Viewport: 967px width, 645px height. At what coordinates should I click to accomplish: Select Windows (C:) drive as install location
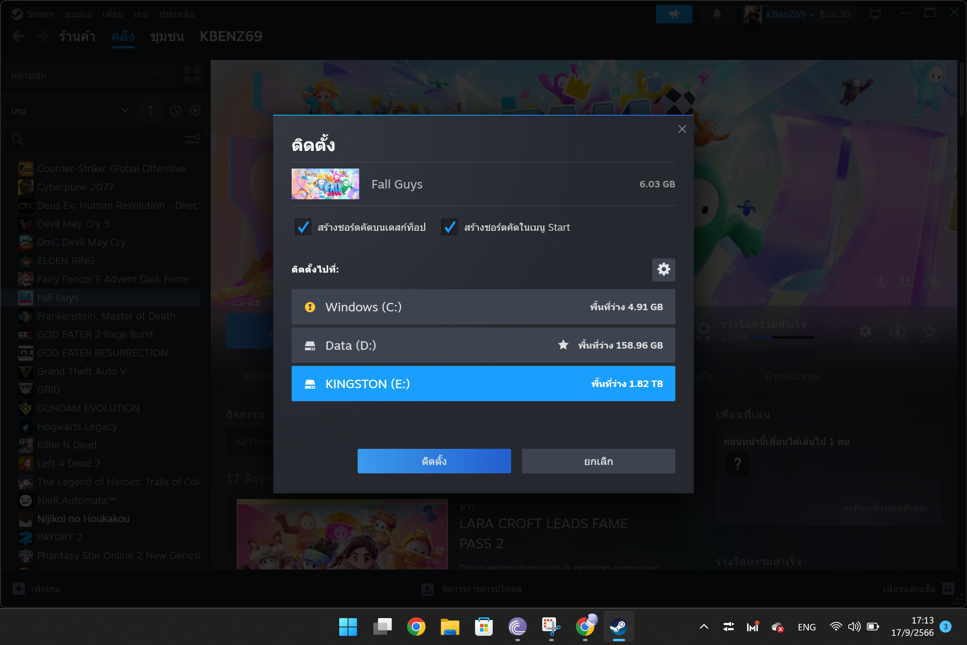coord(483,307)
